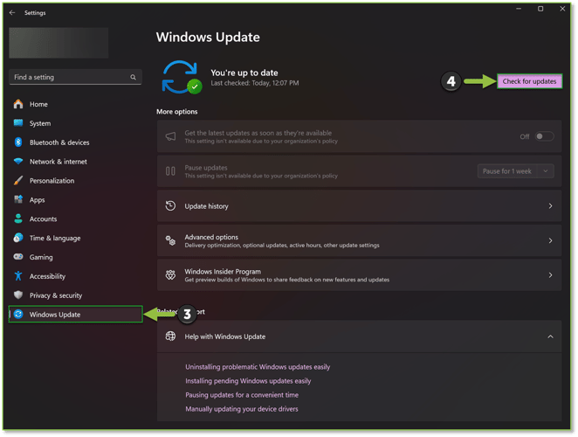Open the Accounts settings category
Screen dimensions: 578x437
coord(43,218)
